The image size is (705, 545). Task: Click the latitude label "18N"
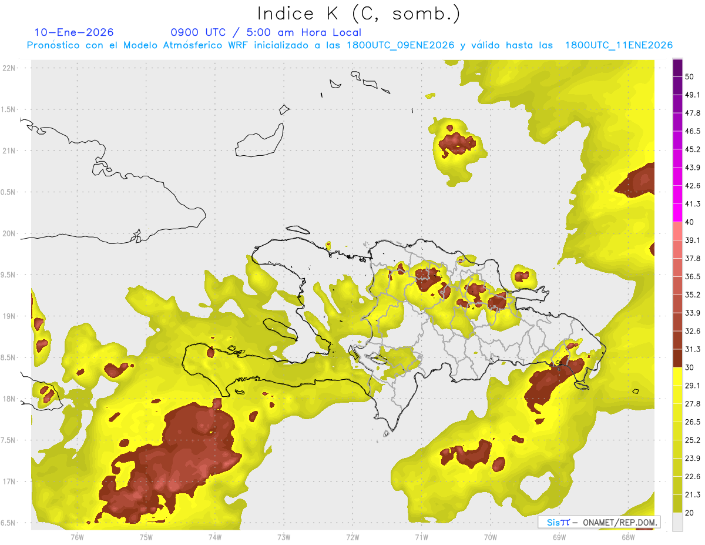[x=8, y=399]
